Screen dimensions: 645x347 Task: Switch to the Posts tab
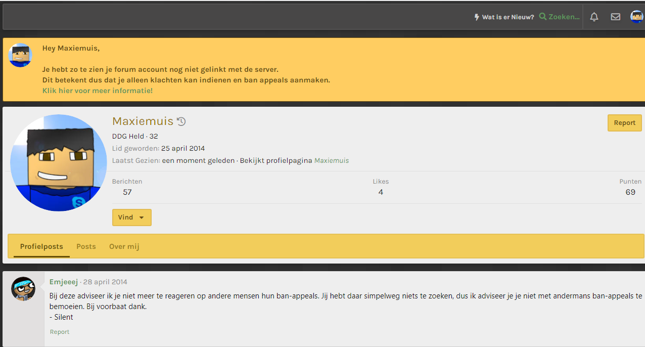pyautogui.click(x=86, y=246)
